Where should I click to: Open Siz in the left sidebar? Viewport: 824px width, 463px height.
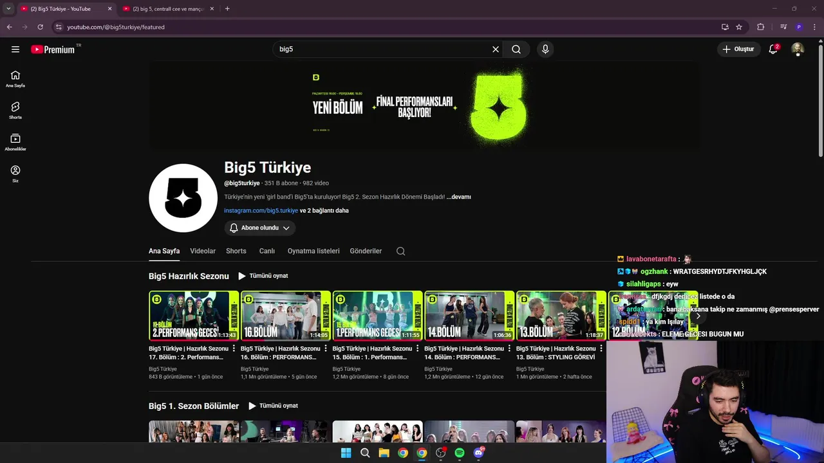pyautogui.click(x=15, y=174)
